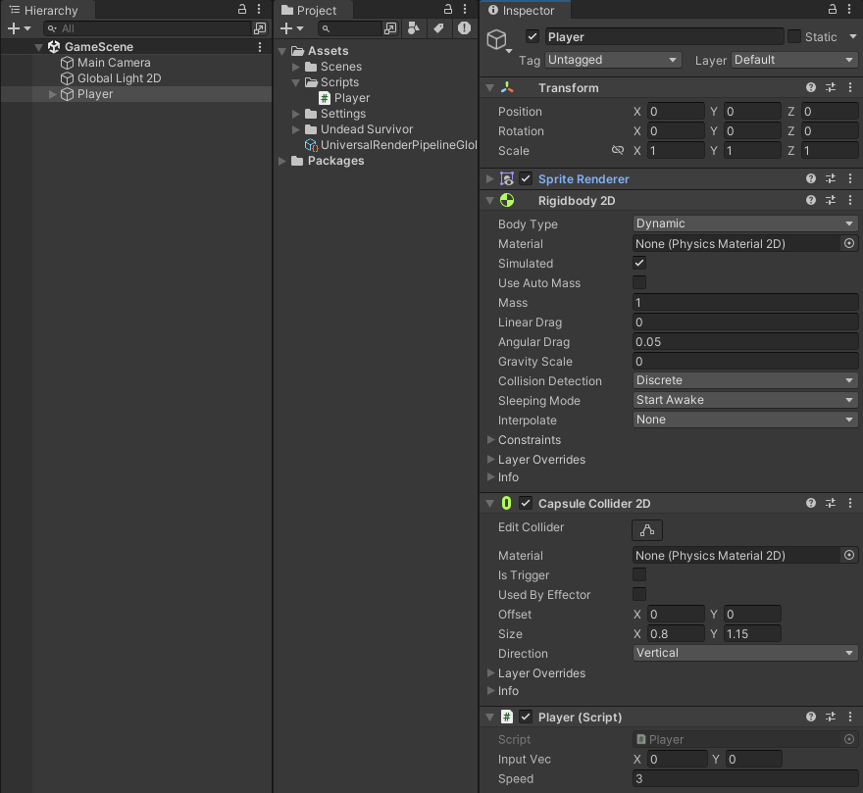Open Player Script component options menu

click(x=850, y=717)
